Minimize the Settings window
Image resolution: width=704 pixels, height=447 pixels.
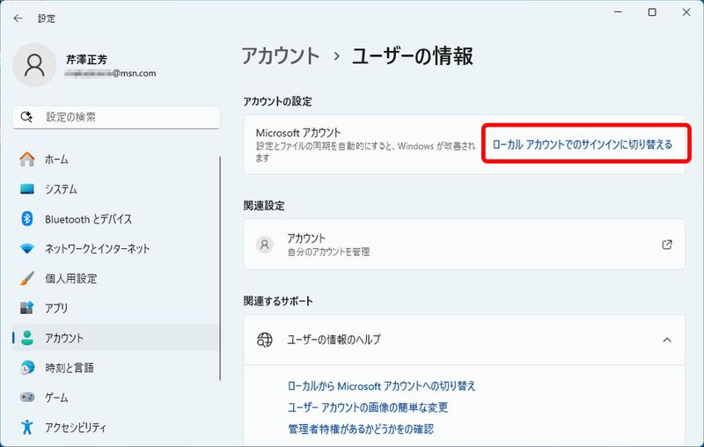[618, 12]
